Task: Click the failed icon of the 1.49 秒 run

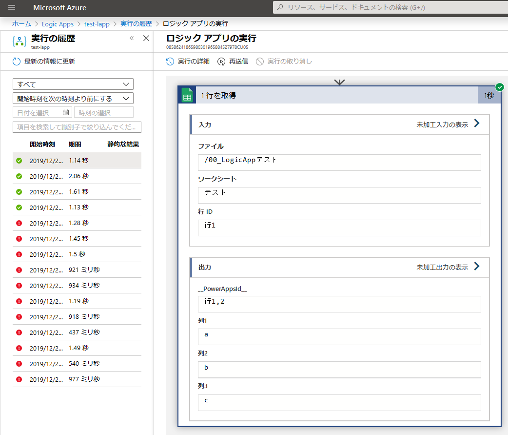Action: tap(19, 348)
